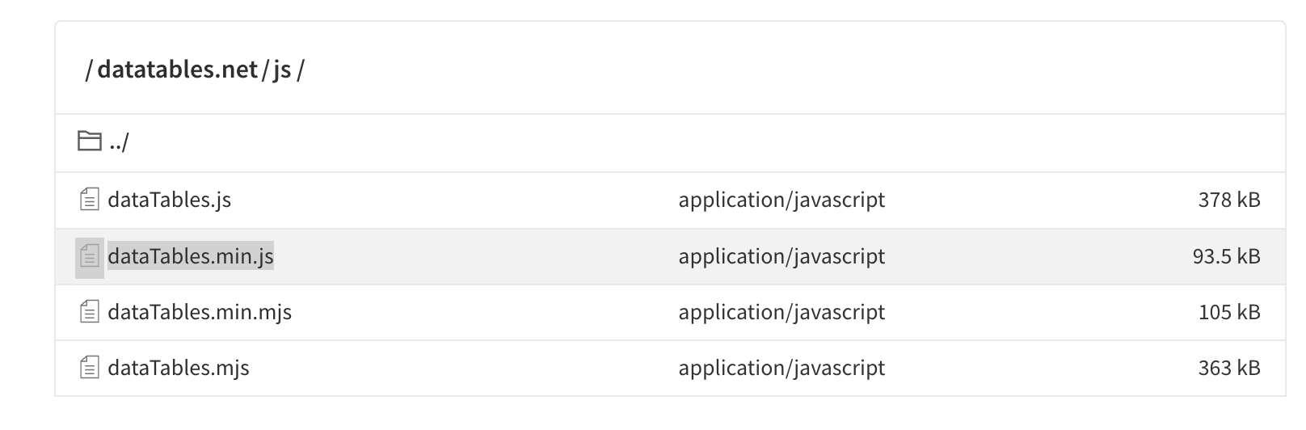Viewport: 1306px width, 430px height.
Task: Click the file icon beside dataTables.min.mjs
Action: point(90,312)
